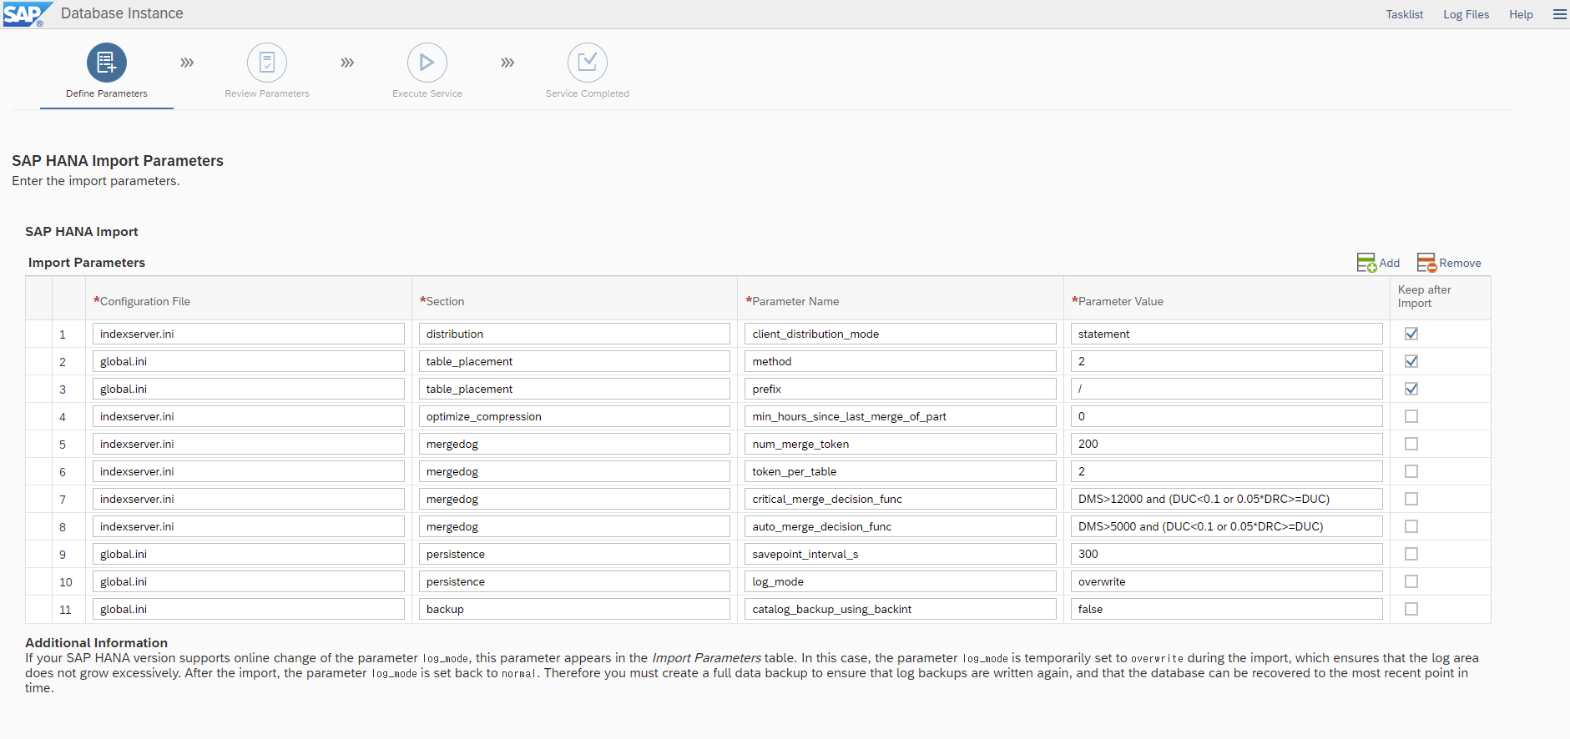Check Keep after Import for catalog_backup_using_backint
This screenshot has width=1570, height=739.
click(x=1411, y=609)
